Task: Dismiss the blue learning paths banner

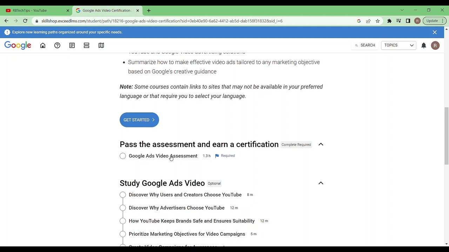Action: (435, 32)
